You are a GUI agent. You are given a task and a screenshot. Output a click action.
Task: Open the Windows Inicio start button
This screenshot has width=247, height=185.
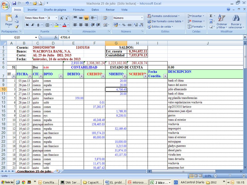pyautogui.click(x=7, y=182)
